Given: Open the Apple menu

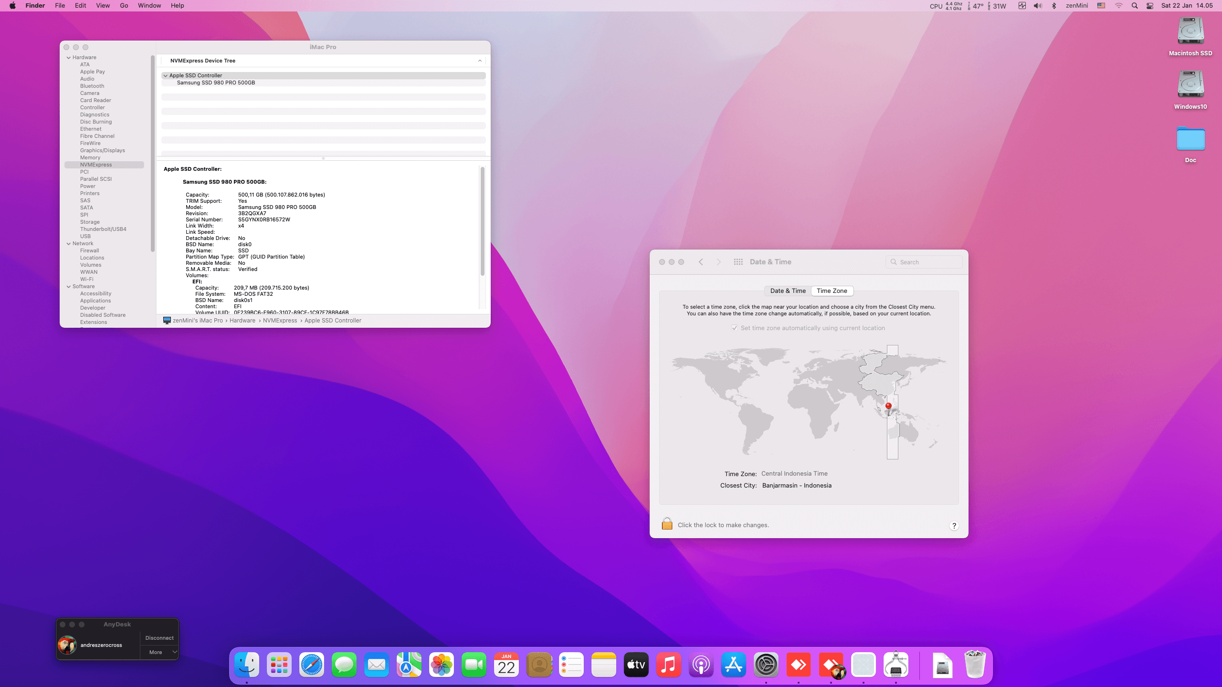Looking at the screenshot, I should pyautogui.click(x=12, y=6).
